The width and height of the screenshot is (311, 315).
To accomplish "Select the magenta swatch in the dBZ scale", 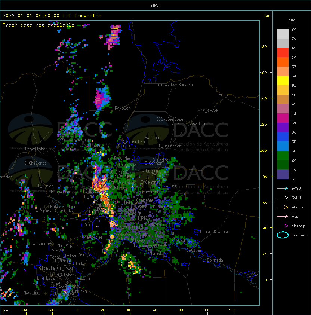I will pos(283,118).
